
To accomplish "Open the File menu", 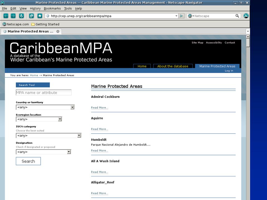I will [4, 8].
